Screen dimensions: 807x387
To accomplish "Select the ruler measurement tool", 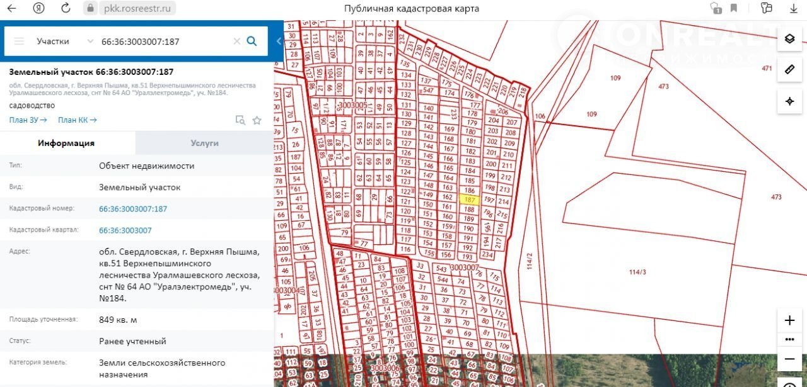I will click(x=789, y=69).
